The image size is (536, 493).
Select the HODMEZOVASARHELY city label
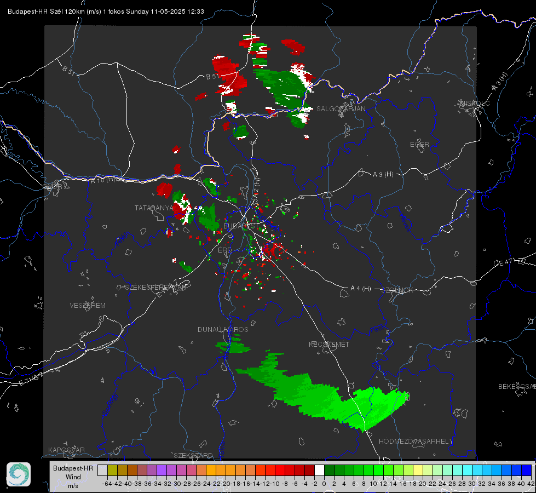coord(416,442)
